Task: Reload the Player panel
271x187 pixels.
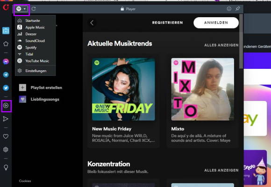Action: (x=34, y=9)
